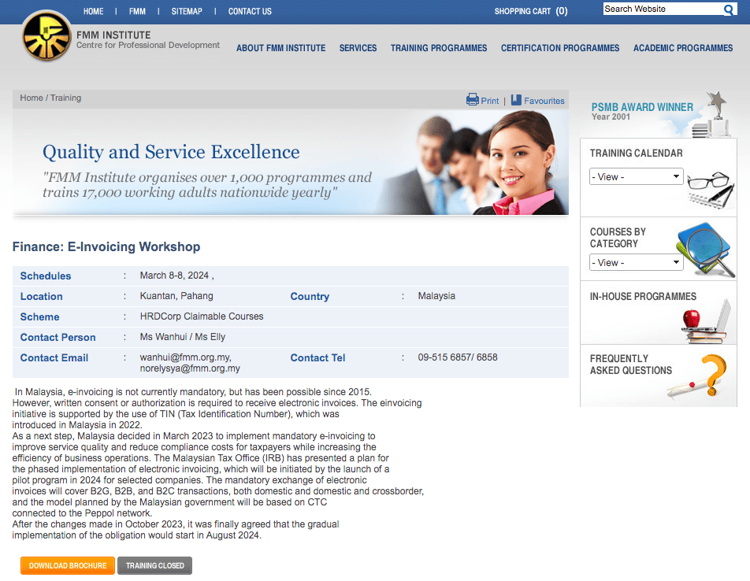Click the wanhui@fmm.org.my email address

[186, 357]
